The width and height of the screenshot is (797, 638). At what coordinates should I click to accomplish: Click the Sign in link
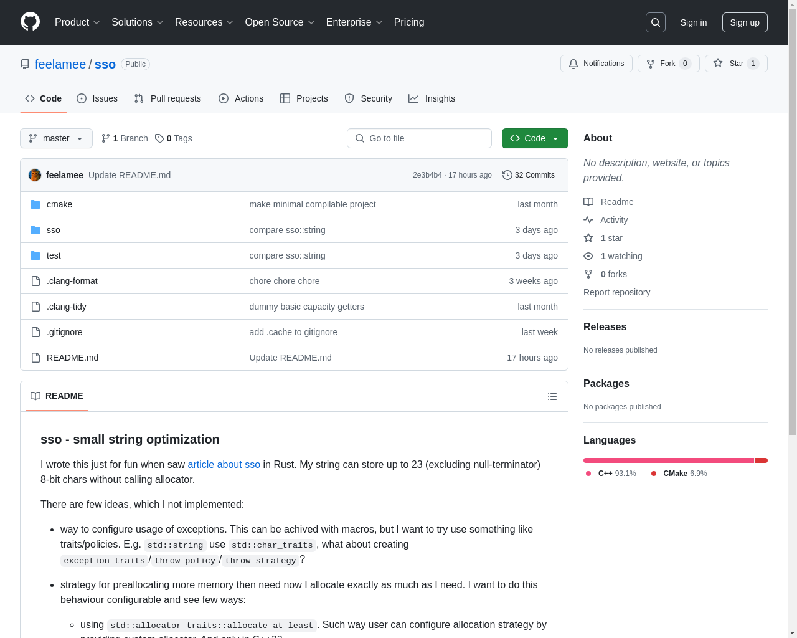[694, 22]
